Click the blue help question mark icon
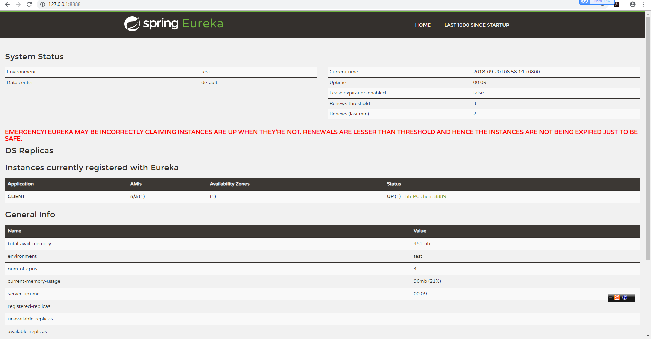Image resolution: width=651 pixels, height=339 pixels. point(625,297)
